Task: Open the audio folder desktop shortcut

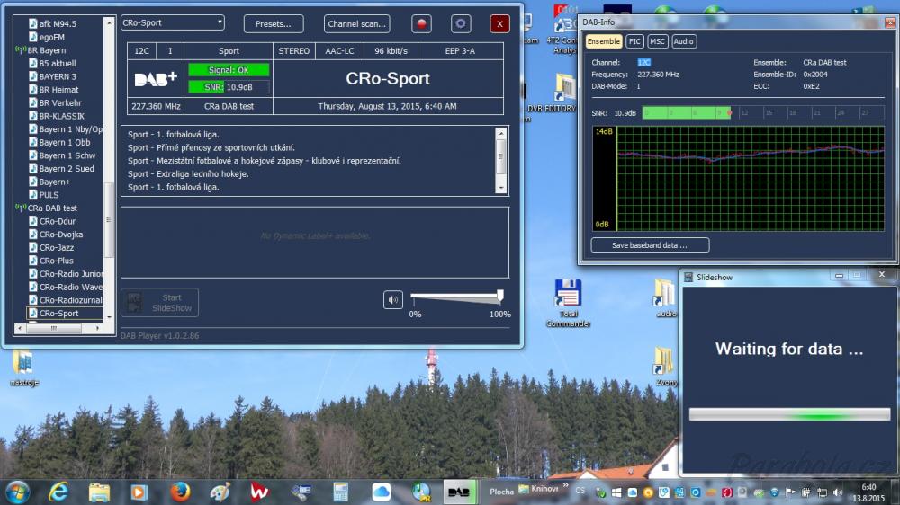Action: tap(665, 297)
